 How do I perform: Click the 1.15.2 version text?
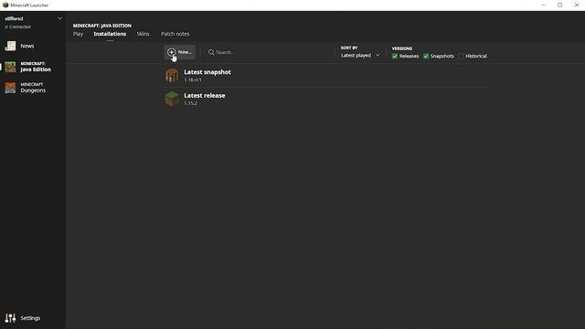pos(190,103)
